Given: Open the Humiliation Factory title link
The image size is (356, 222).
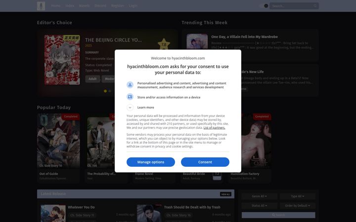Looking at the screenshot, I should (245, 174).
